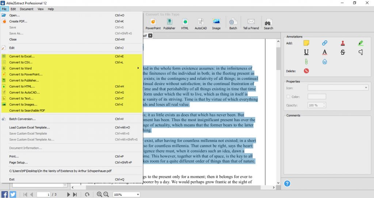Click the blue help question button
Viewport: 374px width, 198px height.
pyautogui.click(x=287, y=183)
